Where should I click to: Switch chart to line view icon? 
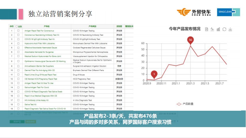212,29
